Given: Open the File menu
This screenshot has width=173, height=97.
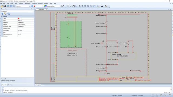Looking at the screenshot, I should (x=1, y=4).
